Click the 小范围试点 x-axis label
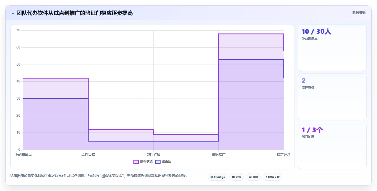This screenshot has width=377, height=191. 23,154
